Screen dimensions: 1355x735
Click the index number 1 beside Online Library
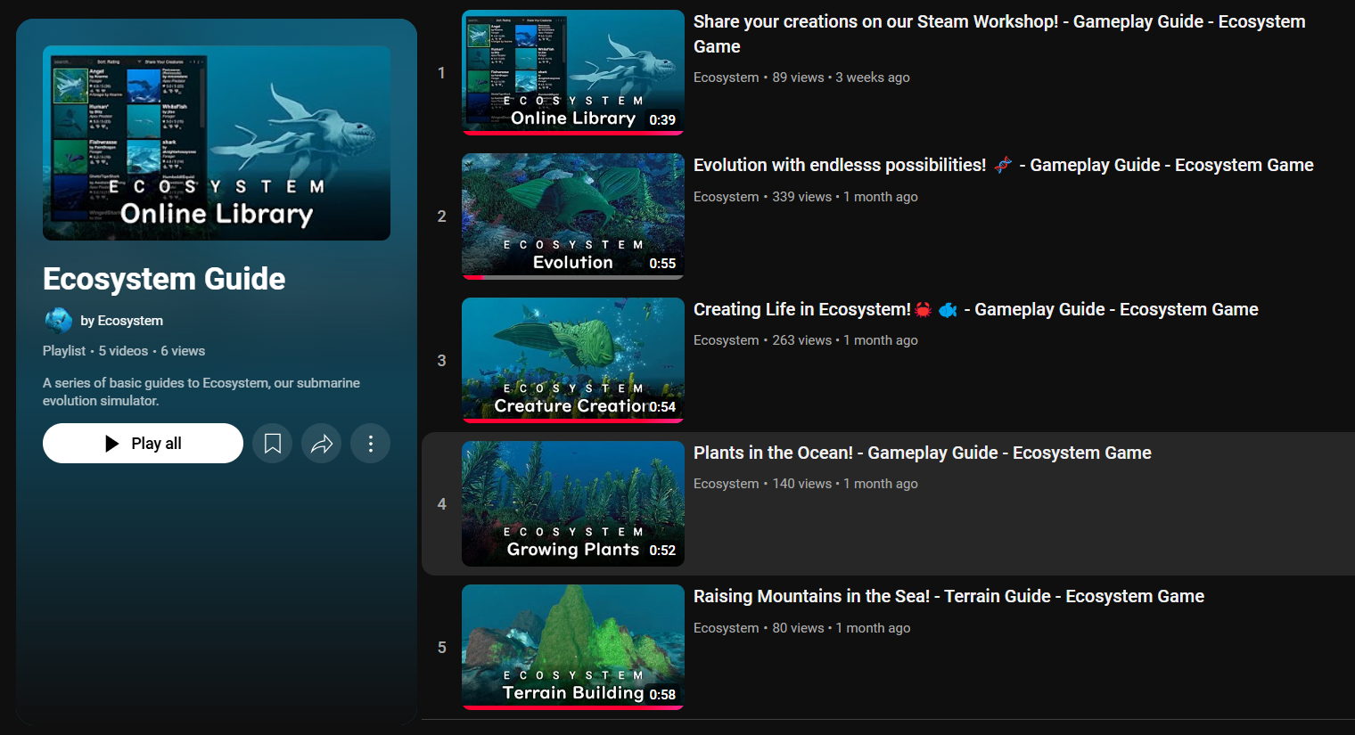(441, 73)
